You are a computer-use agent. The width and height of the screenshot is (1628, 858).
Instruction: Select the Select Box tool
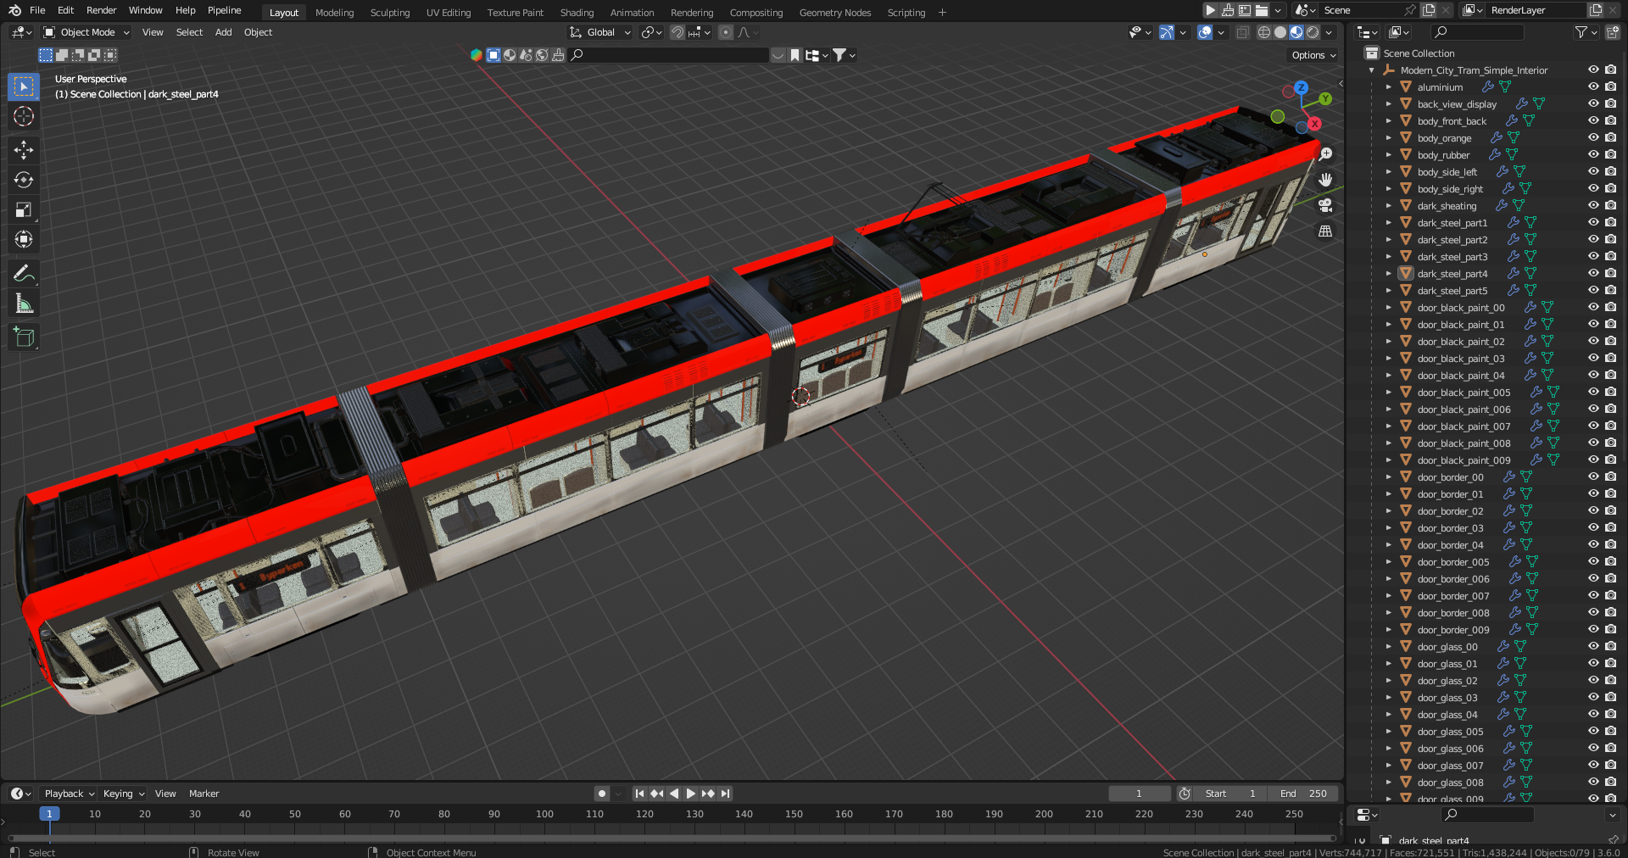pos(24,86)
